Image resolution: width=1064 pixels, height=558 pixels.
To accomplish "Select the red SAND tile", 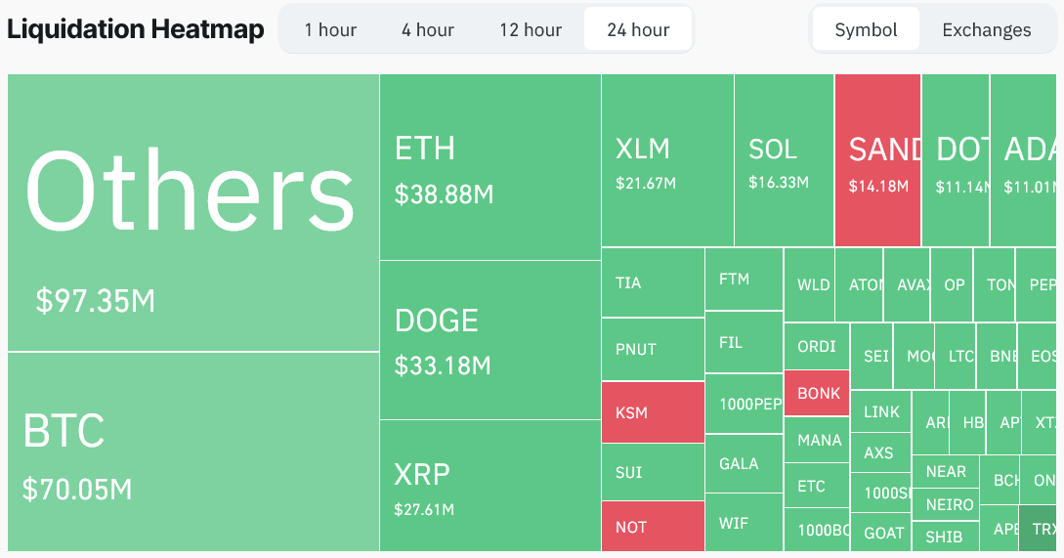I will point(878,160).
